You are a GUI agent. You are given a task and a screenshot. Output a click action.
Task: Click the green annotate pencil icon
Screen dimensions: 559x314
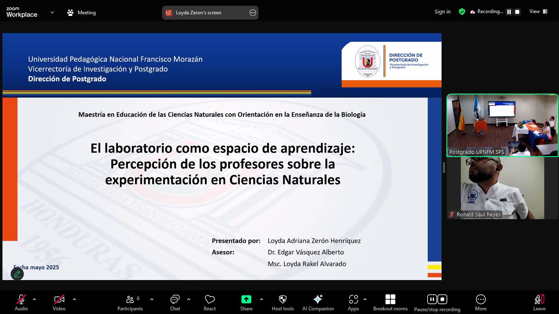click(x=17, y=274)
